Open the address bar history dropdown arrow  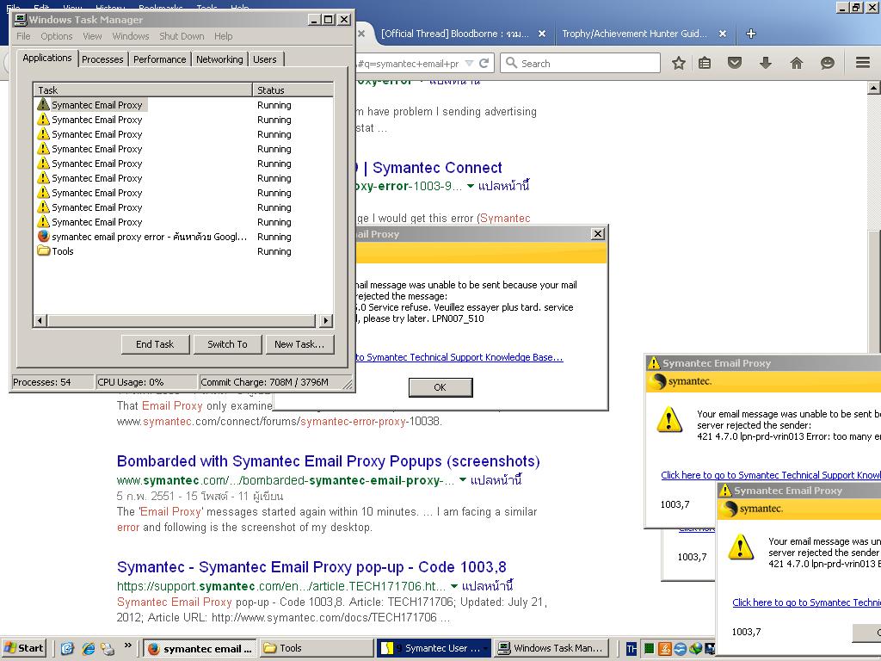pos(469,63)
